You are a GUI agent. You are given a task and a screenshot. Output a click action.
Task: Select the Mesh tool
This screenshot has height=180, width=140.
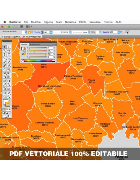pyautogui.click(x=5, y=81)
